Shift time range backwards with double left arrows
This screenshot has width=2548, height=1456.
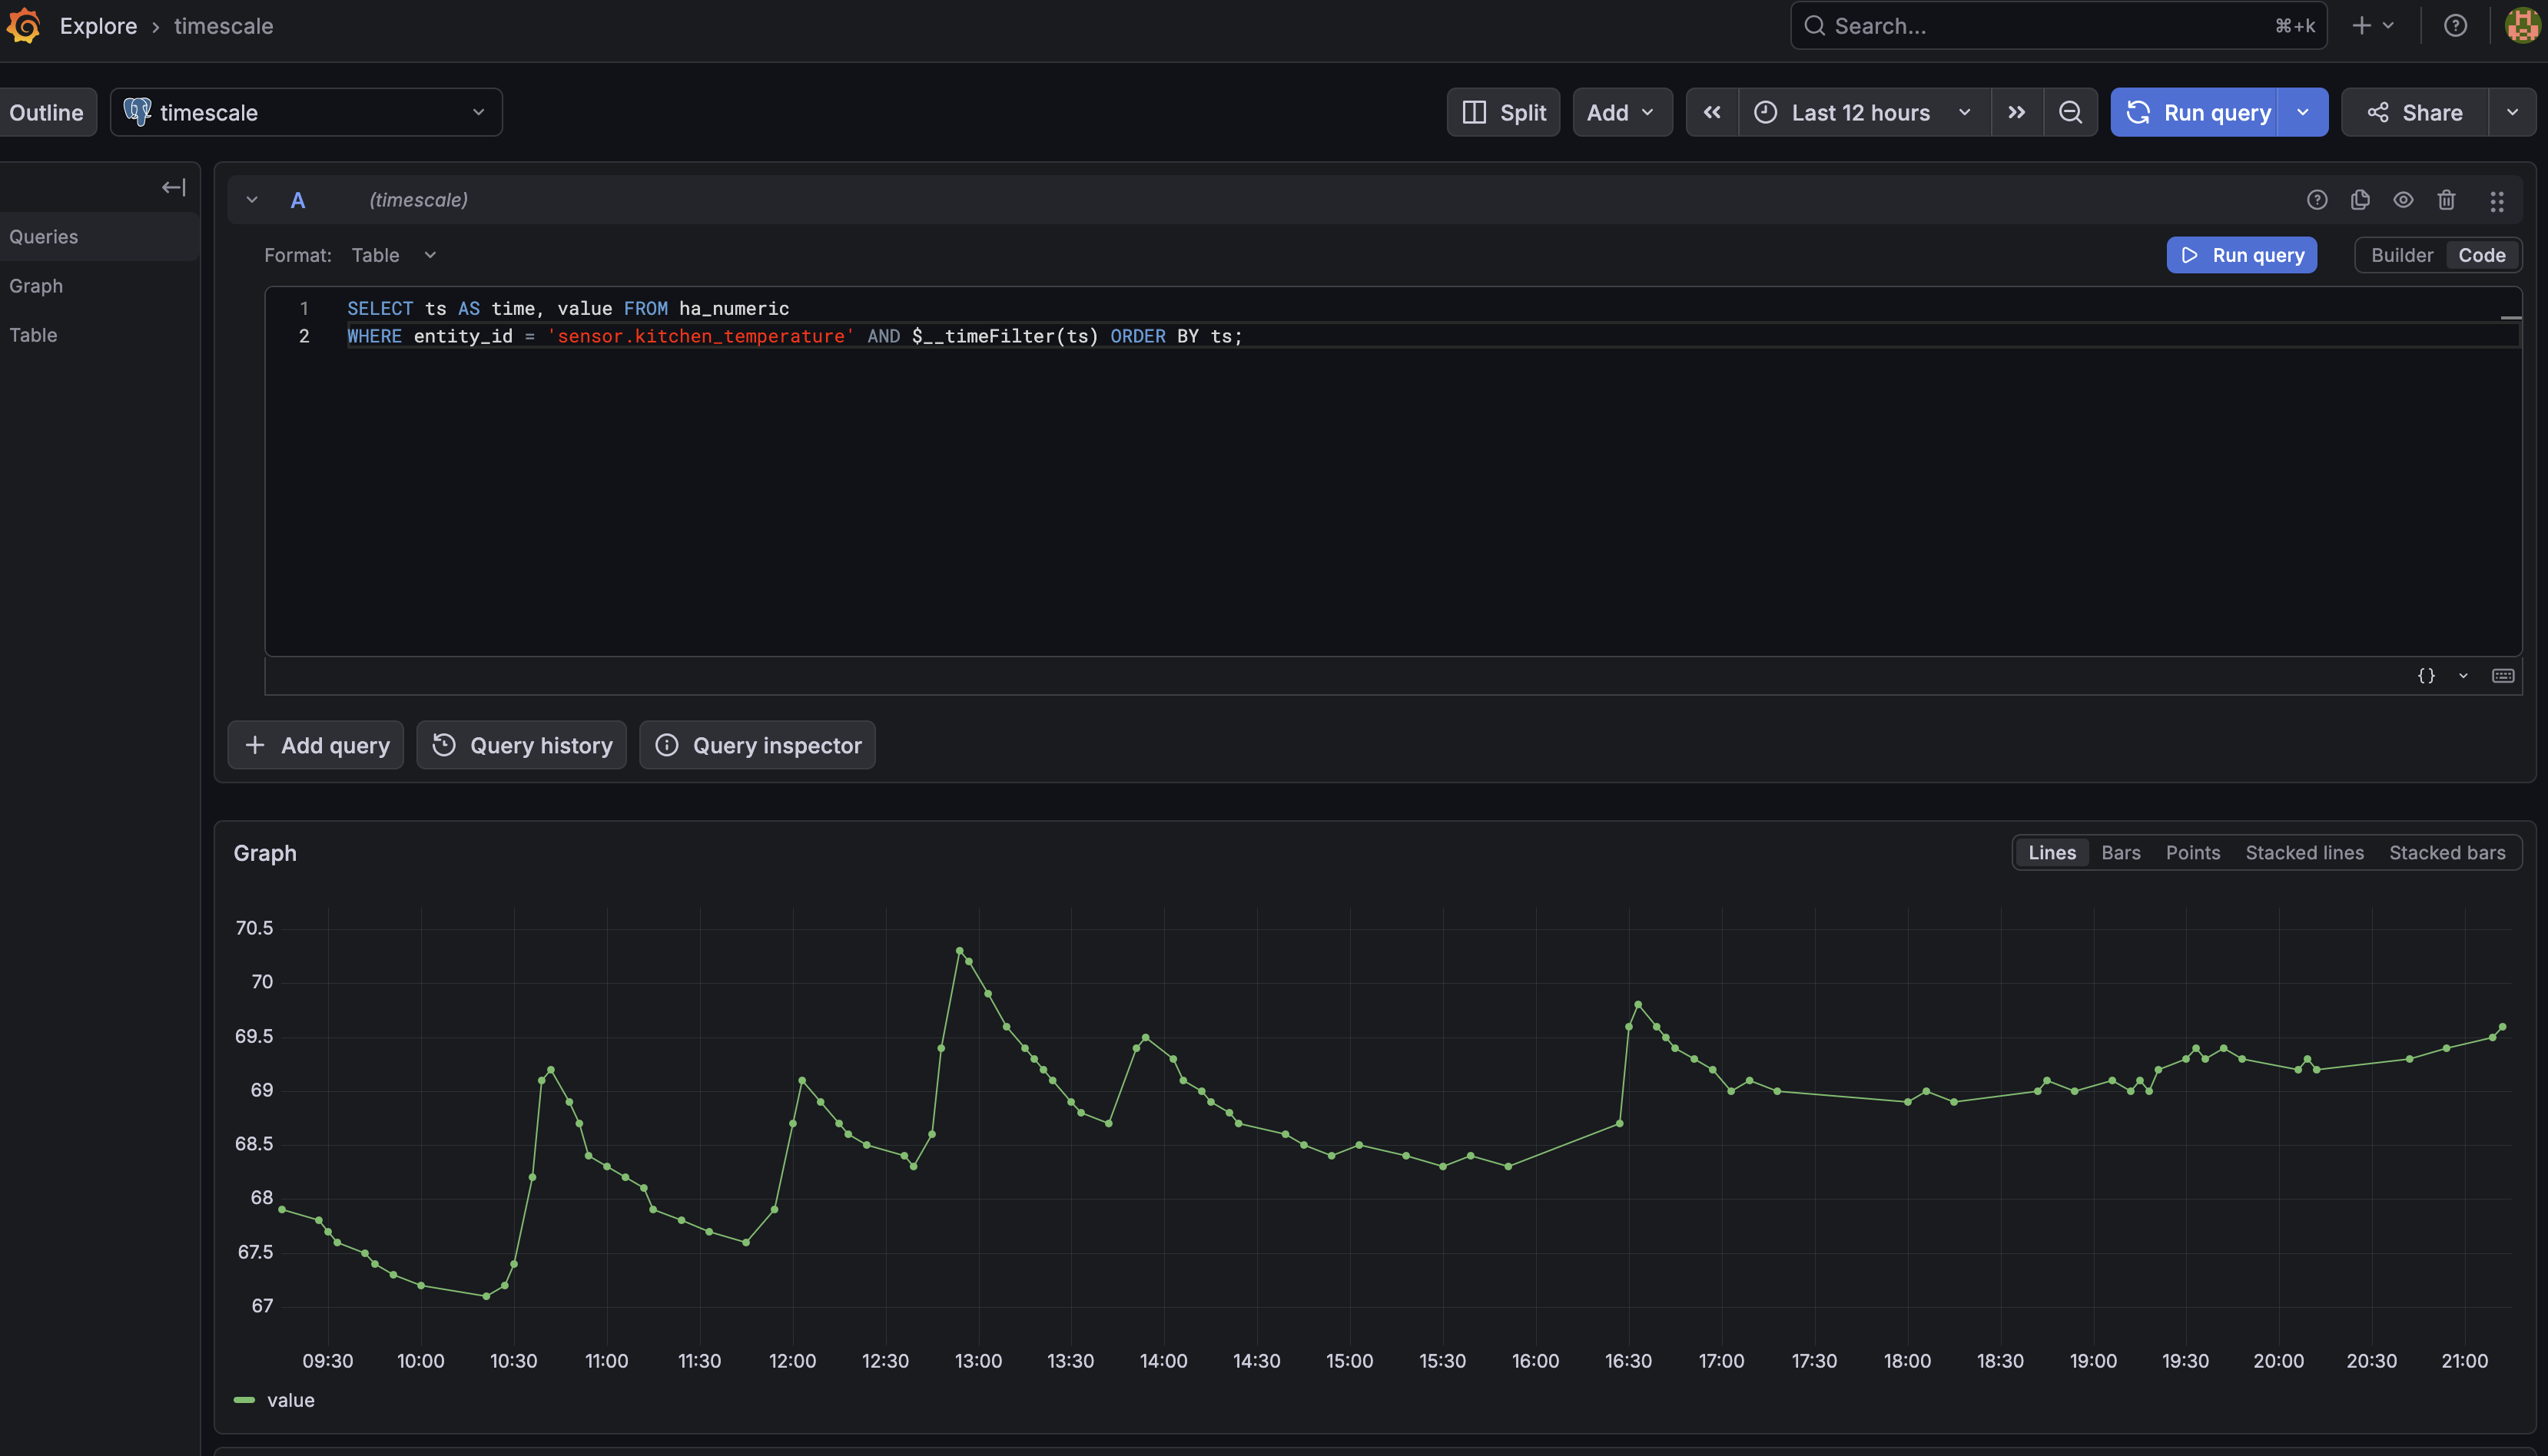[1713, 112]
